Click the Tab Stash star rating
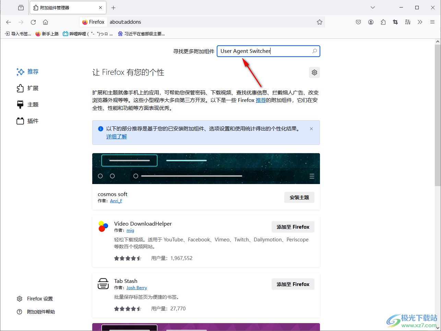Viewport: 441px width, 331px height. click(128, 309)
